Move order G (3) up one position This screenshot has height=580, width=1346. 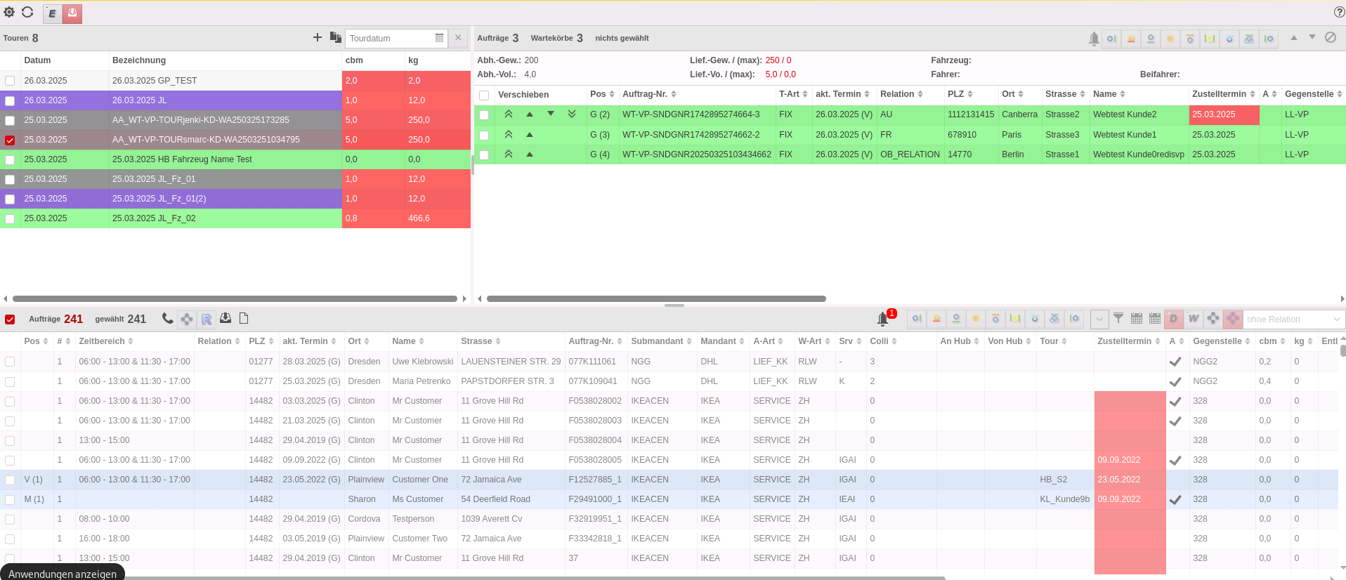point(530,135)
